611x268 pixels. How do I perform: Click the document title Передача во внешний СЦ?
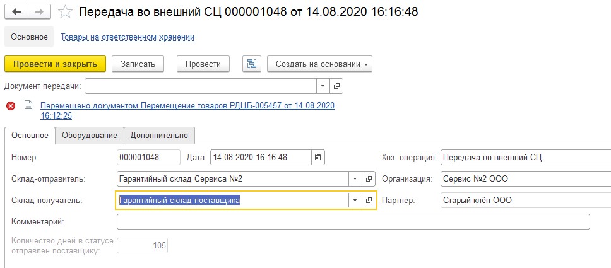(x=248, y=12)
